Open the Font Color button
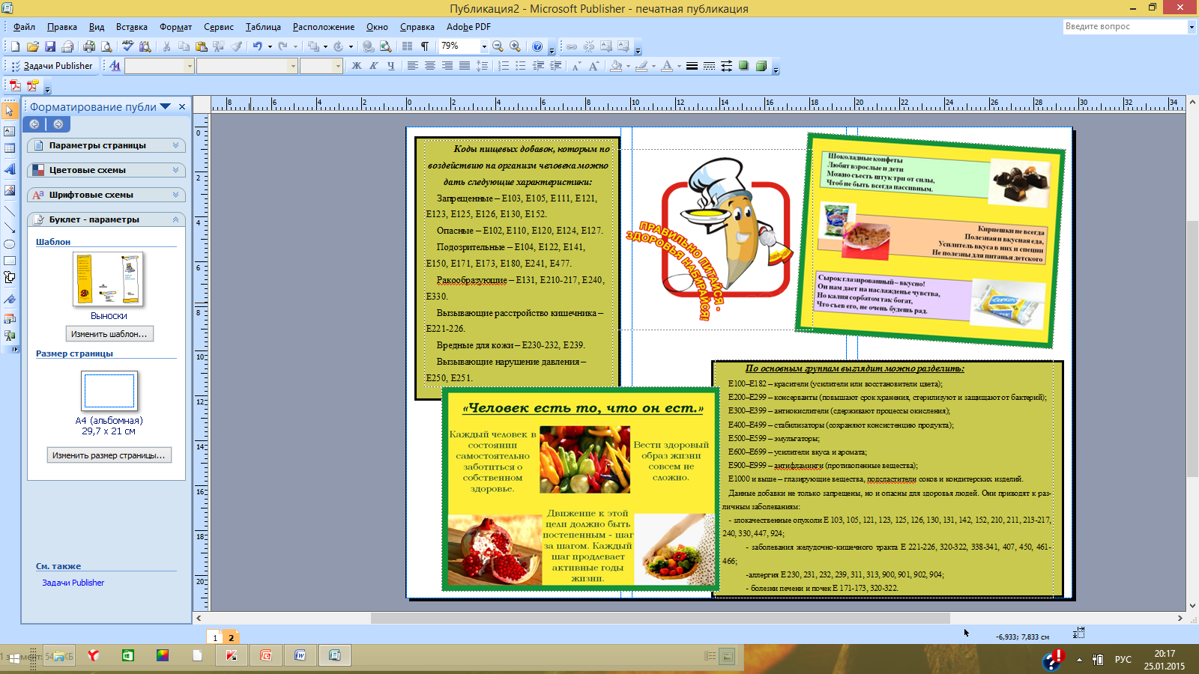This screenshot has width=1199, height=674. [x=667, y=66]
